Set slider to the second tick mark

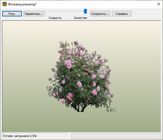pos(62,14)
